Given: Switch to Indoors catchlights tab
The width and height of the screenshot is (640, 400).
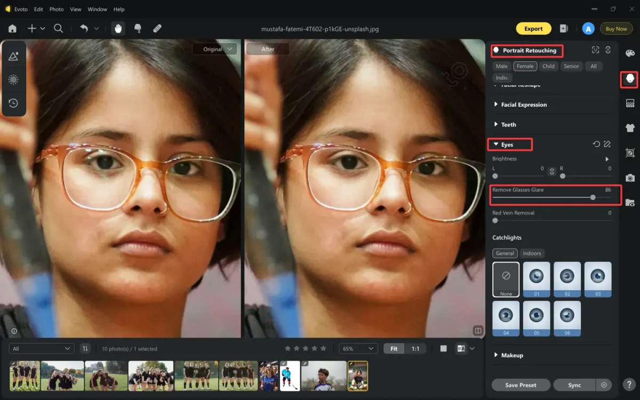Looking at the screenshot, I should click(532, 253).
